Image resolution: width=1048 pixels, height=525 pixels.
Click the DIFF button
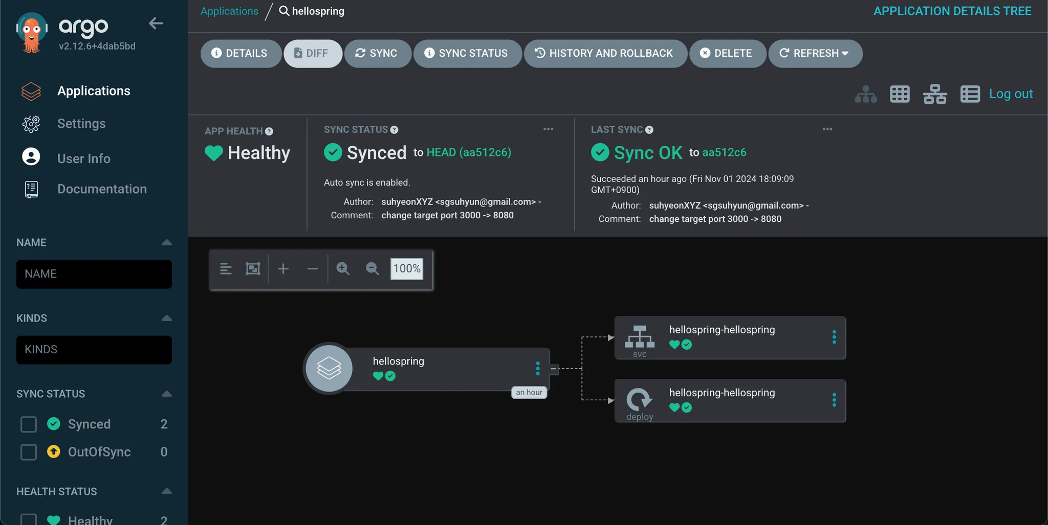pos(313,53)
